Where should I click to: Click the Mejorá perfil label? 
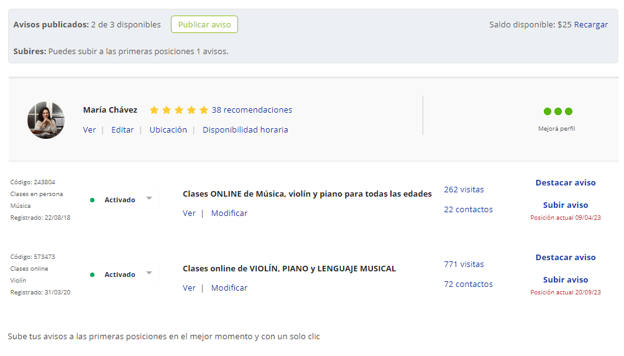(x=557, y=129)
